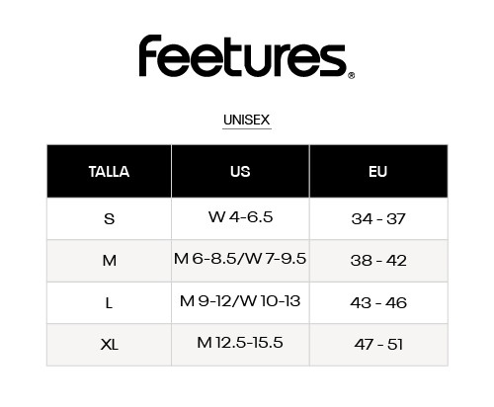Select the UNISEX underlined label
494x407 pixels.
pyautogui.click(x=247, y=121)
